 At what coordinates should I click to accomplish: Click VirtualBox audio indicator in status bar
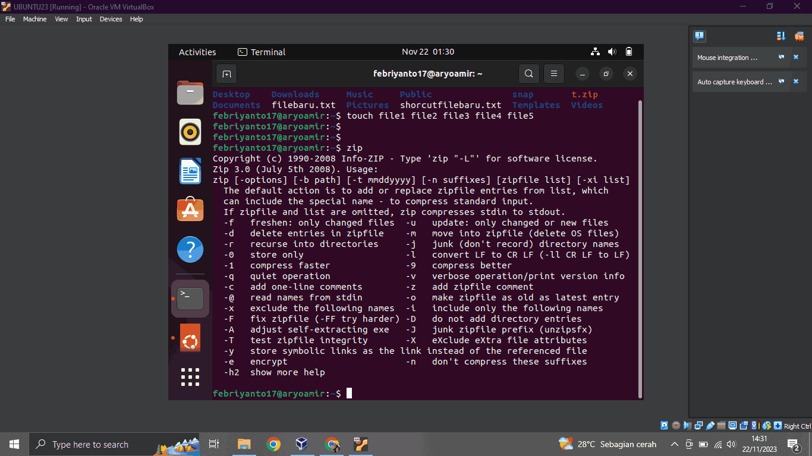click(x=687, y=426)
